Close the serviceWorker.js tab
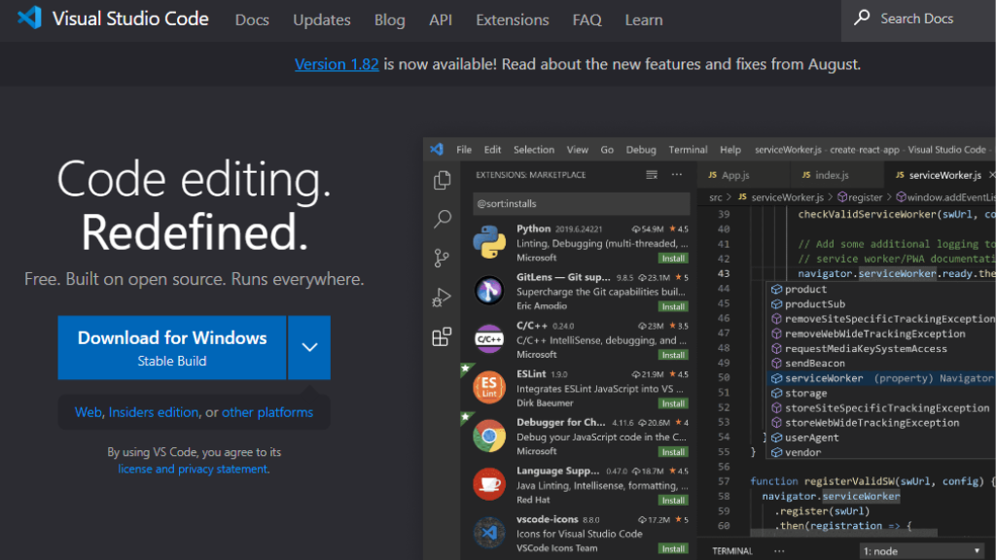996x560 pixels. click(x=991, y=175)
